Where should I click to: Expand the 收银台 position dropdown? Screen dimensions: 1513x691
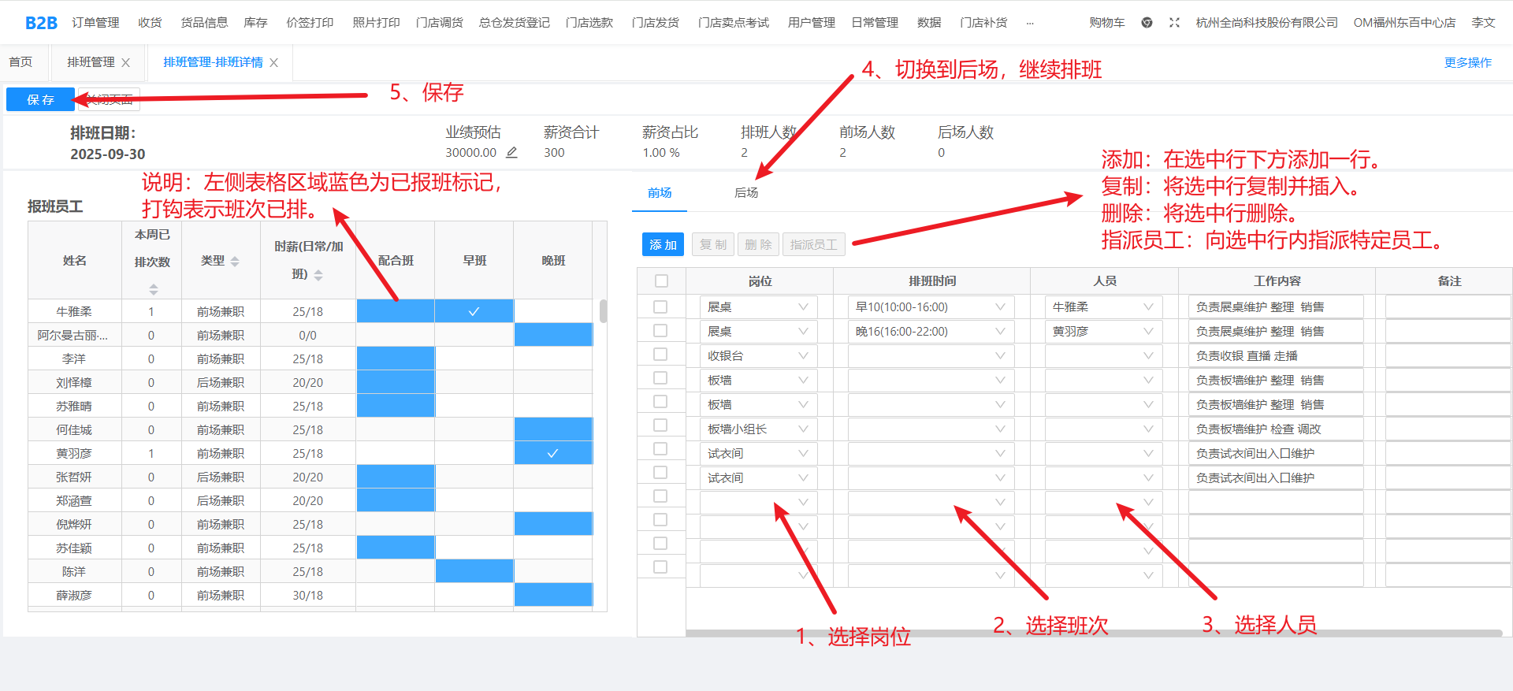[x=803, y=356]
